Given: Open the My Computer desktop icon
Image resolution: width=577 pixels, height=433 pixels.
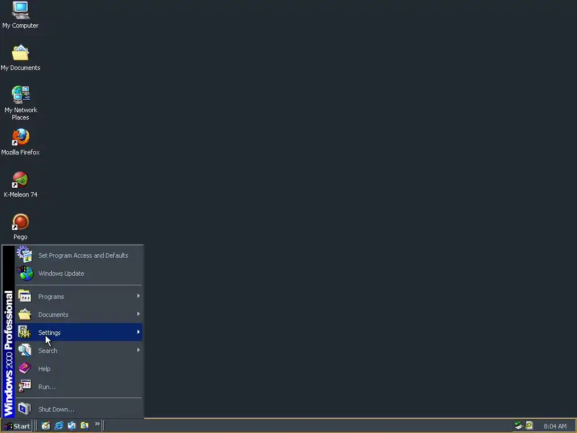Looking at the screenshot, I should tap(20, 15).
